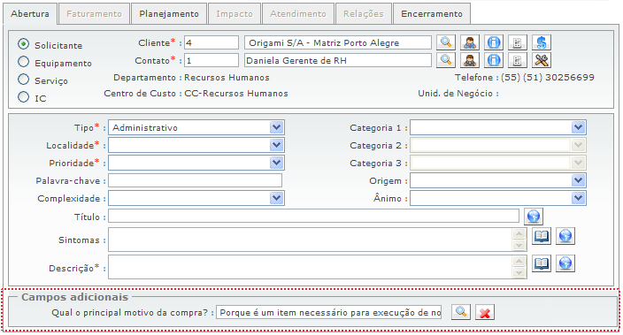Screen dimensions: 623x335
Task: Open the document icon in the Cliente row
Action: (518, 42)
